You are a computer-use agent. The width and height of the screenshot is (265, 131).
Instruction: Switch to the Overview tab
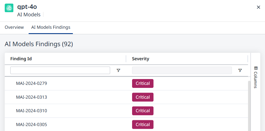(14, 27)
